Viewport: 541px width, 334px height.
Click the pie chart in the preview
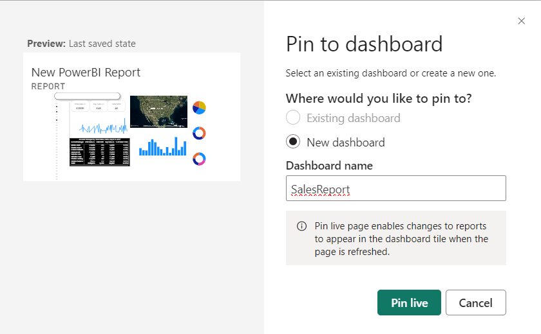(x=199, y=108)
